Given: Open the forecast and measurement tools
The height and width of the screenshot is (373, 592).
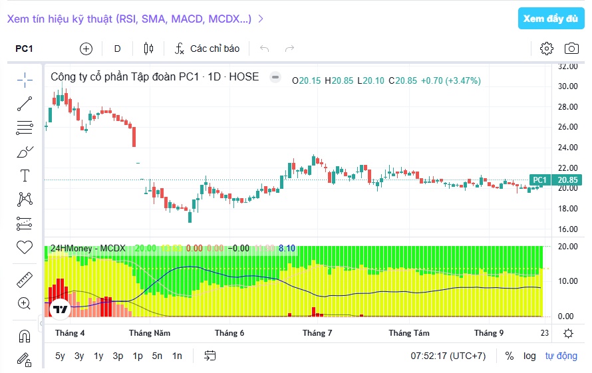Looking at the screenshot, I should click(x=25, y=223).
